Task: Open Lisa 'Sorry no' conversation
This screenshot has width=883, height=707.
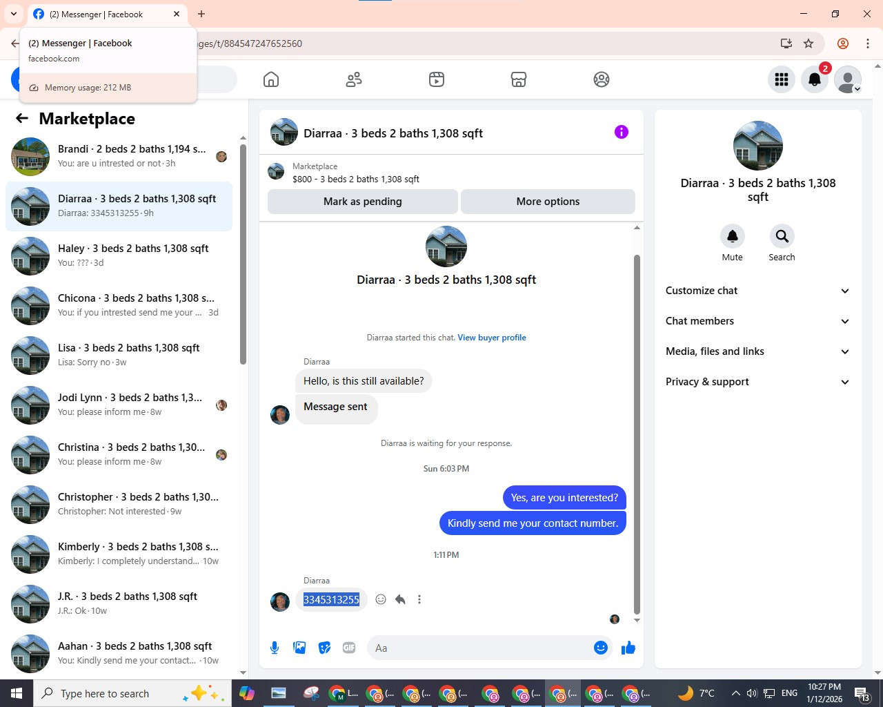Action: [x=119, y=356]
